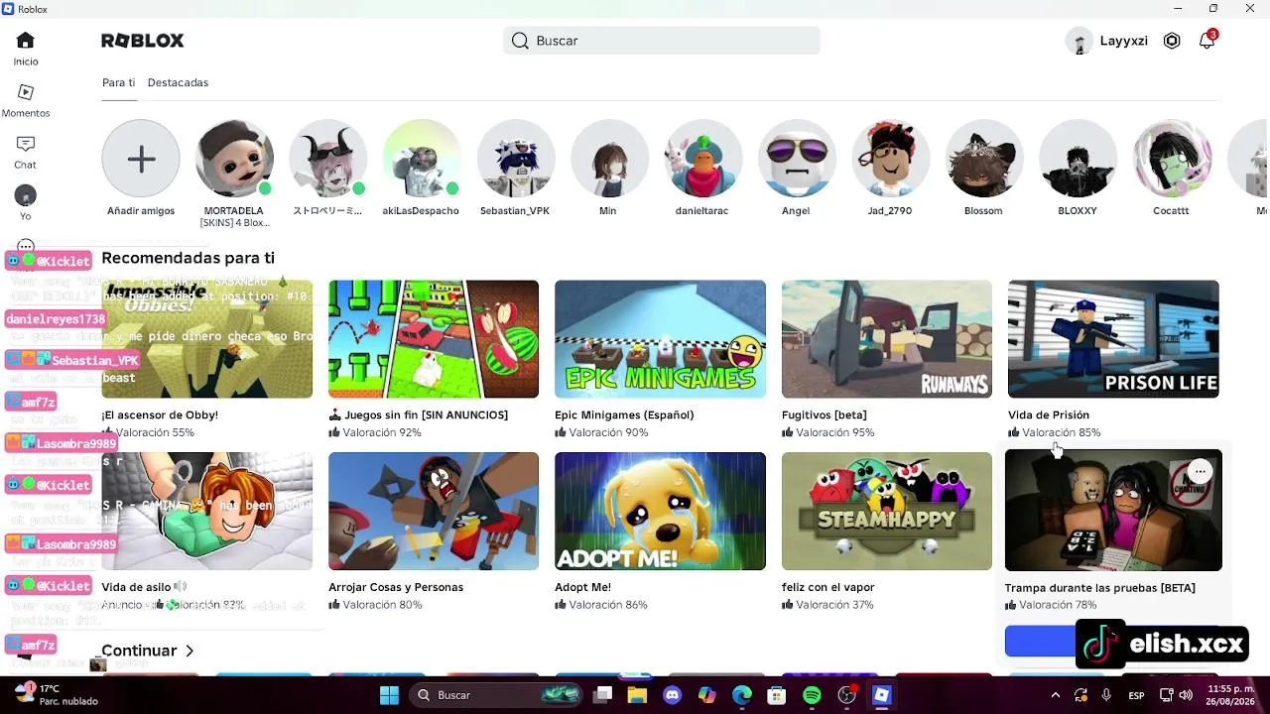Open the Yo avatar sidebar item
1270x714 pixels.
coord(26,202)
